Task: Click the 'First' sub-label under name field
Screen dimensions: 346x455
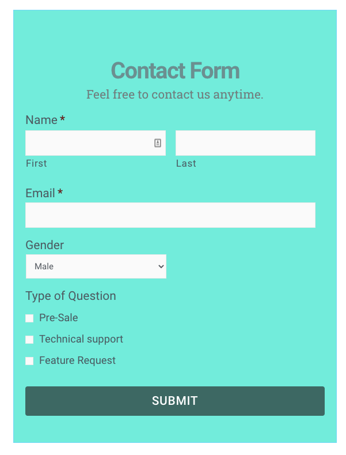Action: point(36,163)
